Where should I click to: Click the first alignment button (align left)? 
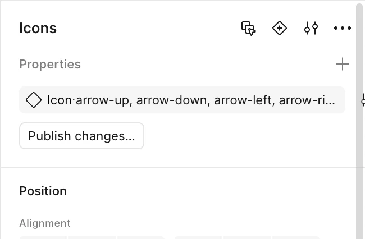(x=43, y=237)
